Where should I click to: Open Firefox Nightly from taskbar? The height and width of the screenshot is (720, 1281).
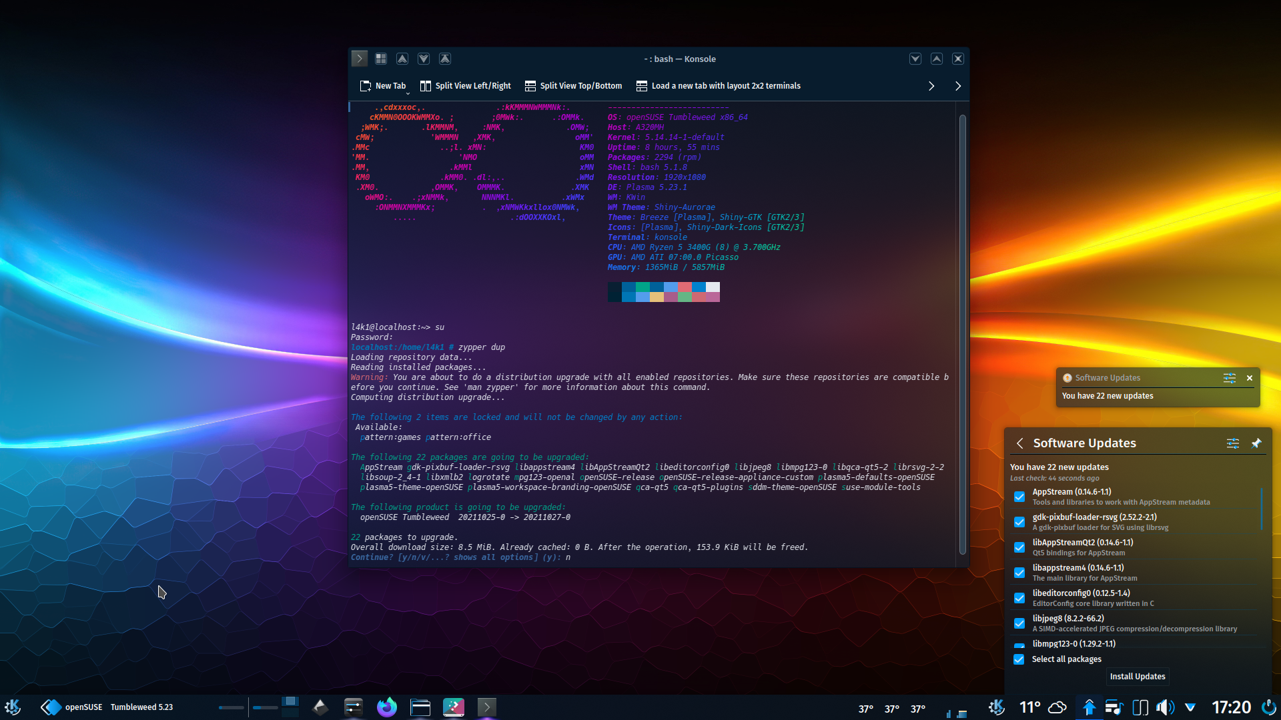[x=387, y=707]
